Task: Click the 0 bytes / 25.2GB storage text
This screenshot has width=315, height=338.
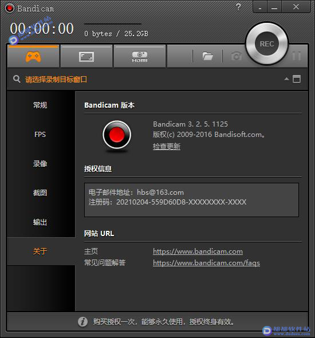Action: 116,34
